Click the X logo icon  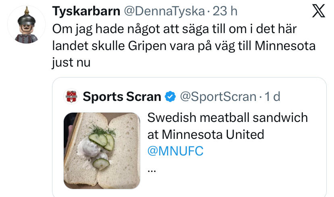click(318, 11)
